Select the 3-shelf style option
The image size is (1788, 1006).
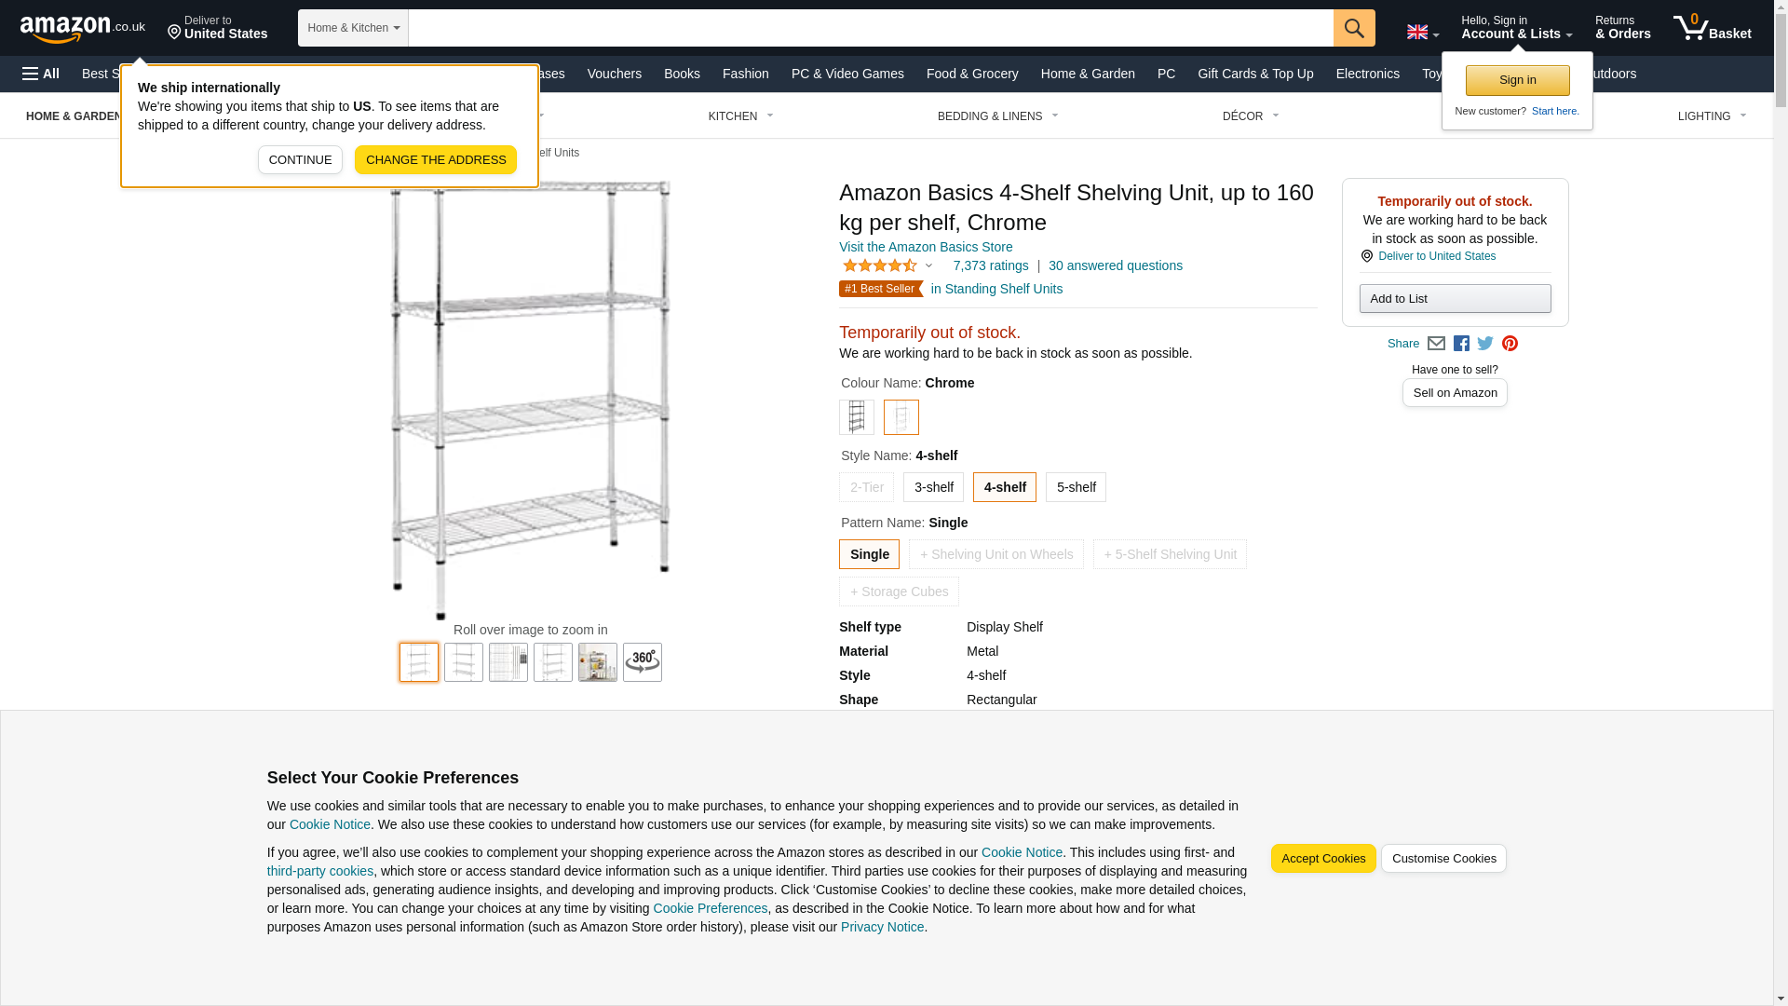(x=933, y=487)
